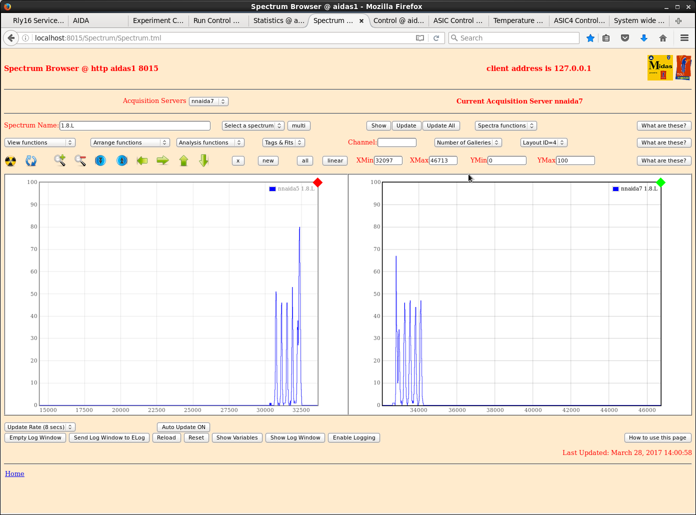This screenshot has width=696, height=515.
Task: Click the Pocket icon in Firefox toolbar
Action: [625, 38]
